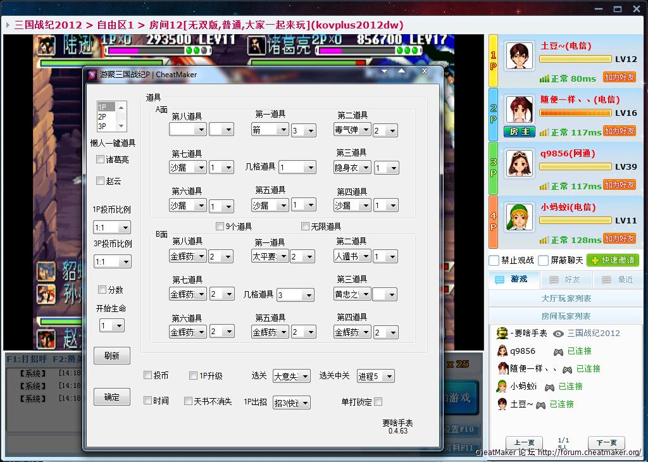Click the 随便一样 orange level progress bar
The height and width of the screenshot is (462, 648).
[x=575, y=113]
